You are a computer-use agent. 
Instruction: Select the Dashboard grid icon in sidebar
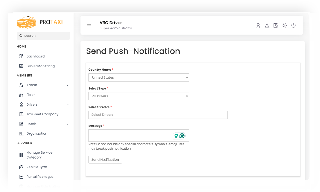pos(21,56)
